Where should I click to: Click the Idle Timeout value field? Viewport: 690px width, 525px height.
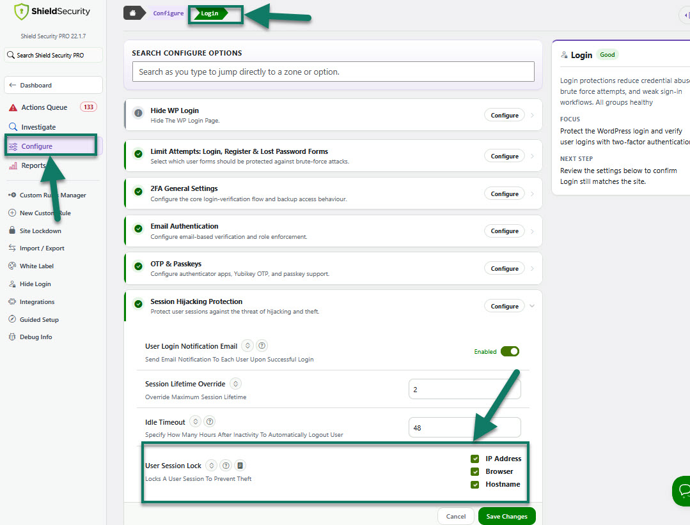pos(465,427)
